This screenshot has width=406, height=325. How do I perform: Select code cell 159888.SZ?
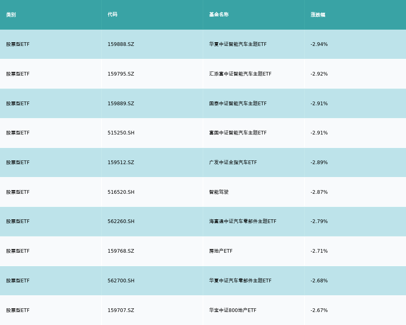(x=121, y=44)
